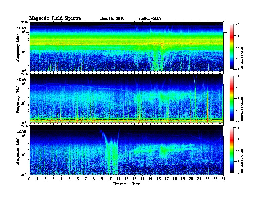The height and width of the screenshot is (205, 266).
Task: Click the dH/dt spectrogram plot
Action: pos(126,47)
